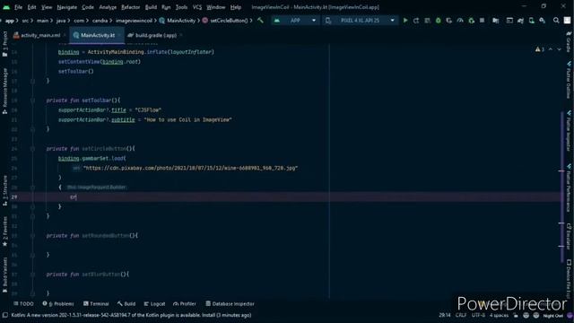The width and height of the screenshot is (574, 323).
Task: Click the 29:14 cursor position indicator
Action: click(445, 315)
